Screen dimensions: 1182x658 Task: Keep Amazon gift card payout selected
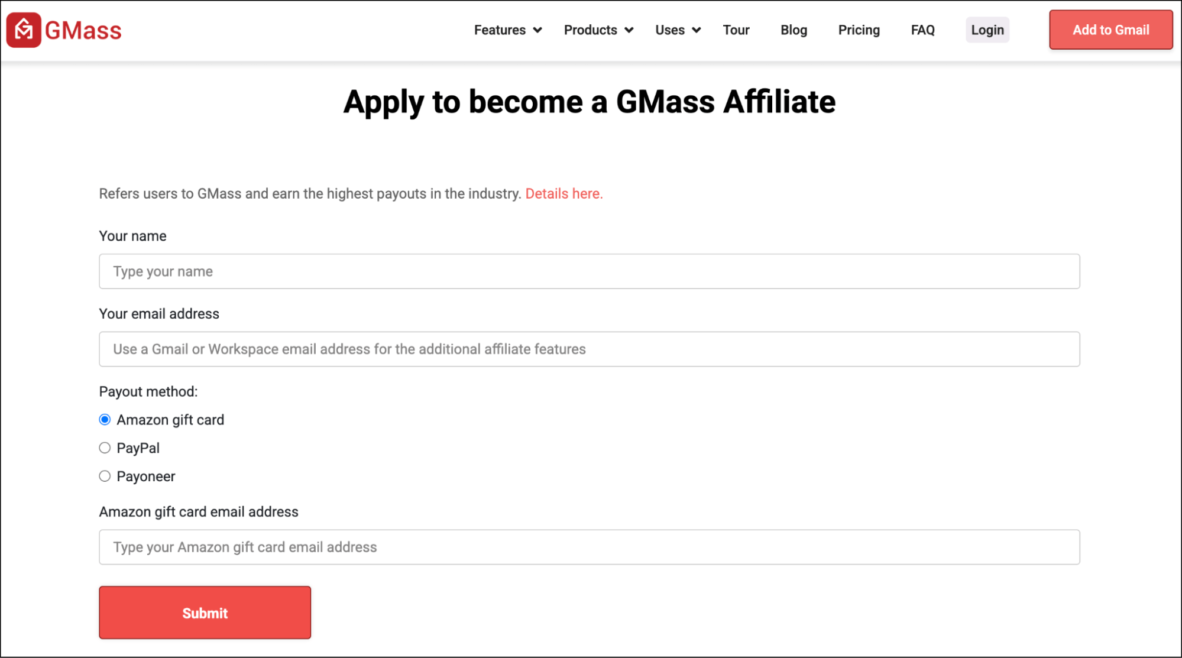105,419
